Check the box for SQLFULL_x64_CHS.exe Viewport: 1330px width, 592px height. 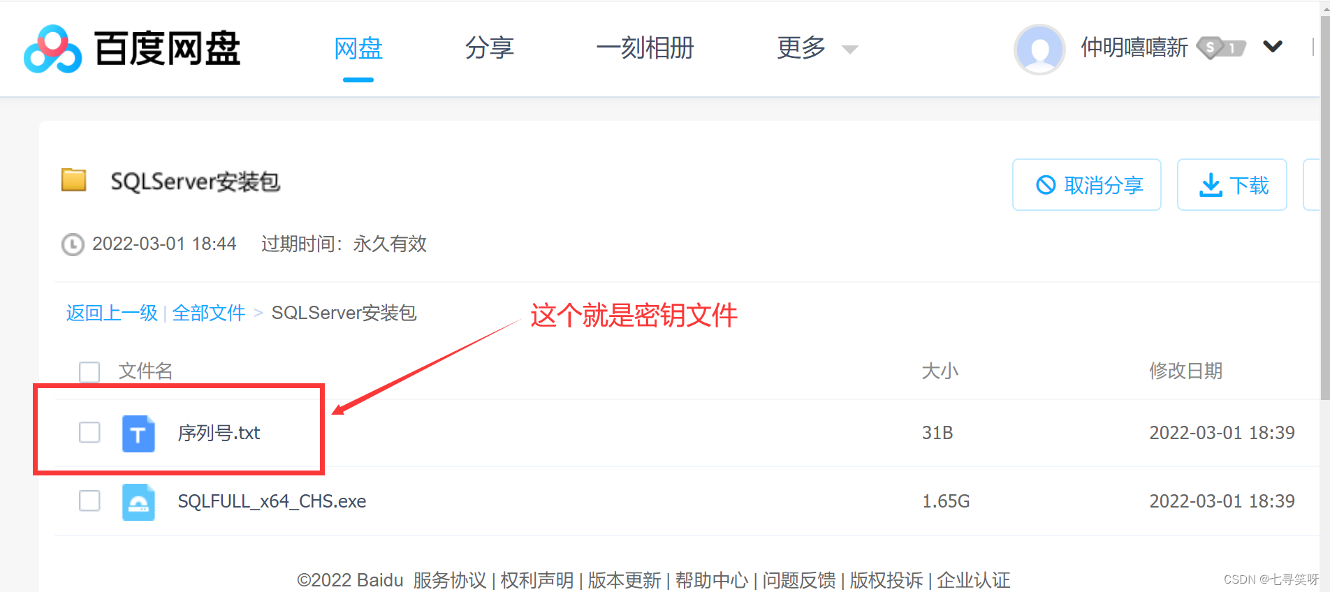(89, 501)
